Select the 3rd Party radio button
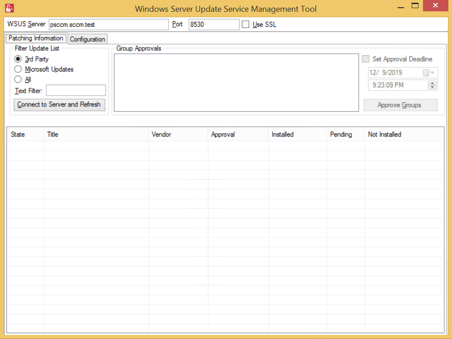Viewport: 452px width, 339px height. click(x=18, y=59)
